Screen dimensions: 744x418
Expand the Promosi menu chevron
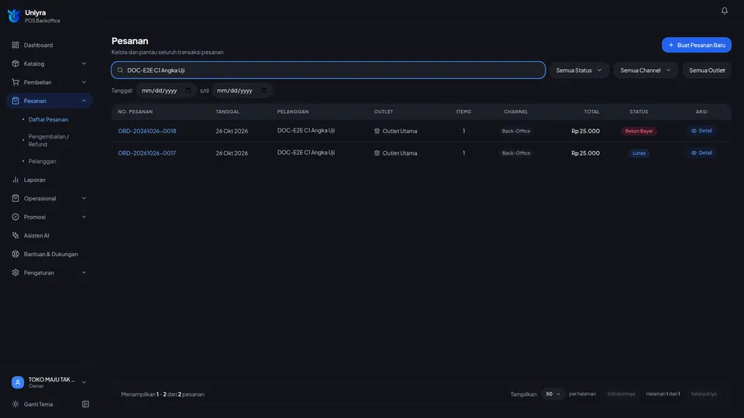(84, 217)
